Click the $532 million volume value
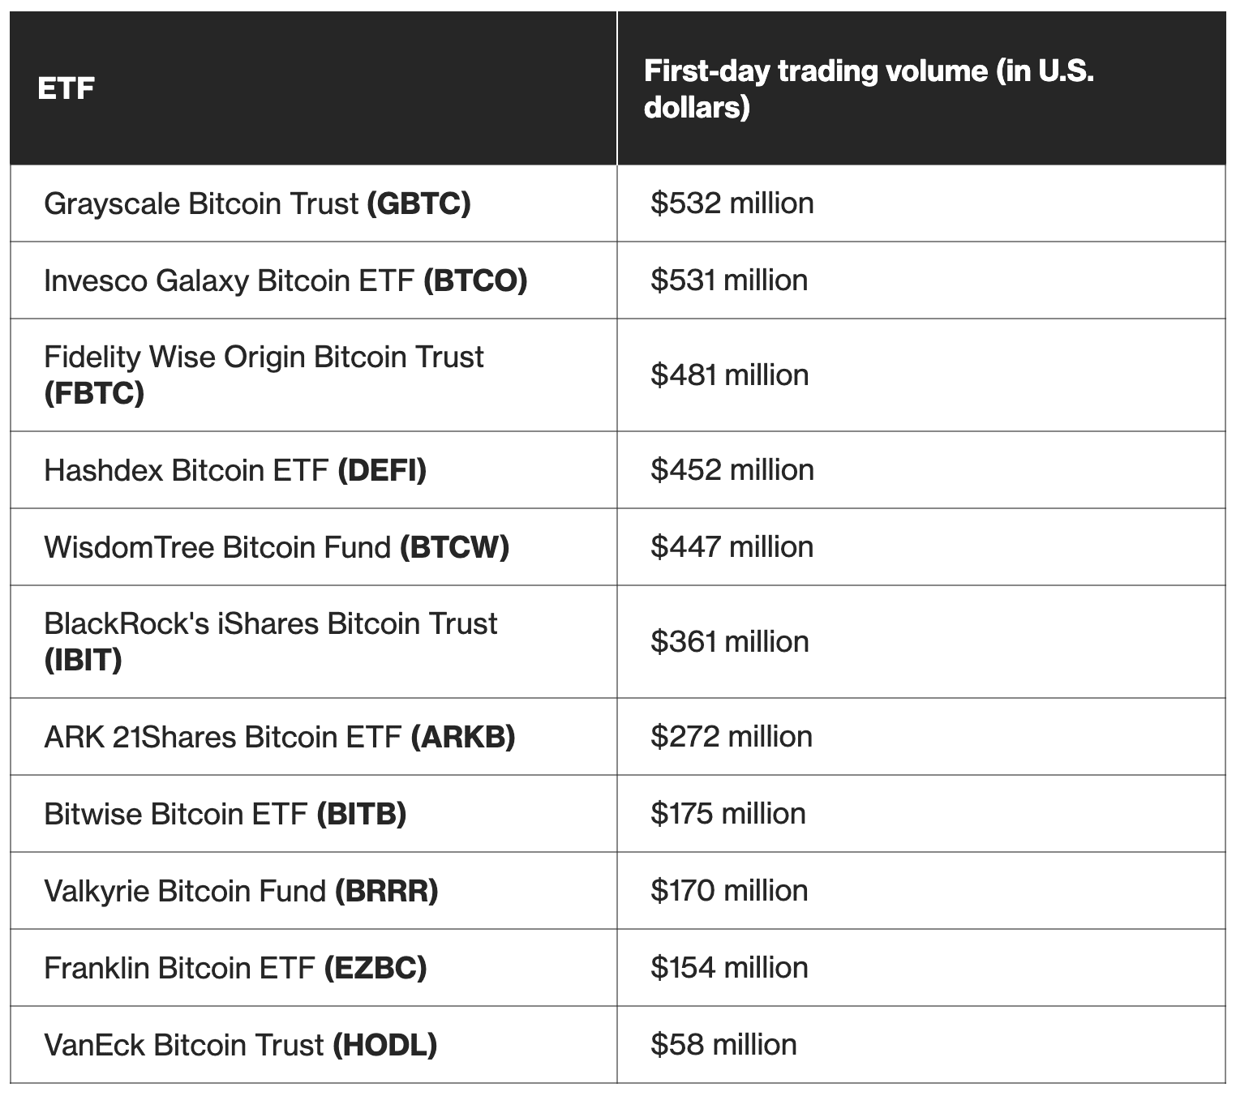Screen dimensions: 1236x1096 pos(732,203)
